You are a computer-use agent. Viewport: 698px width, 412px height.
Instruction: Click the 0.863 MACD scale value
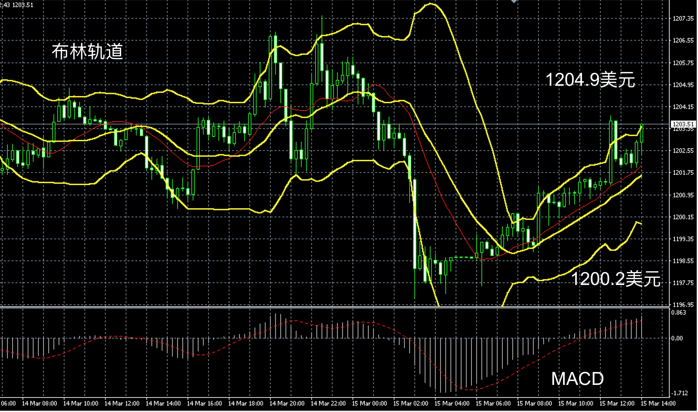(679, 312)
